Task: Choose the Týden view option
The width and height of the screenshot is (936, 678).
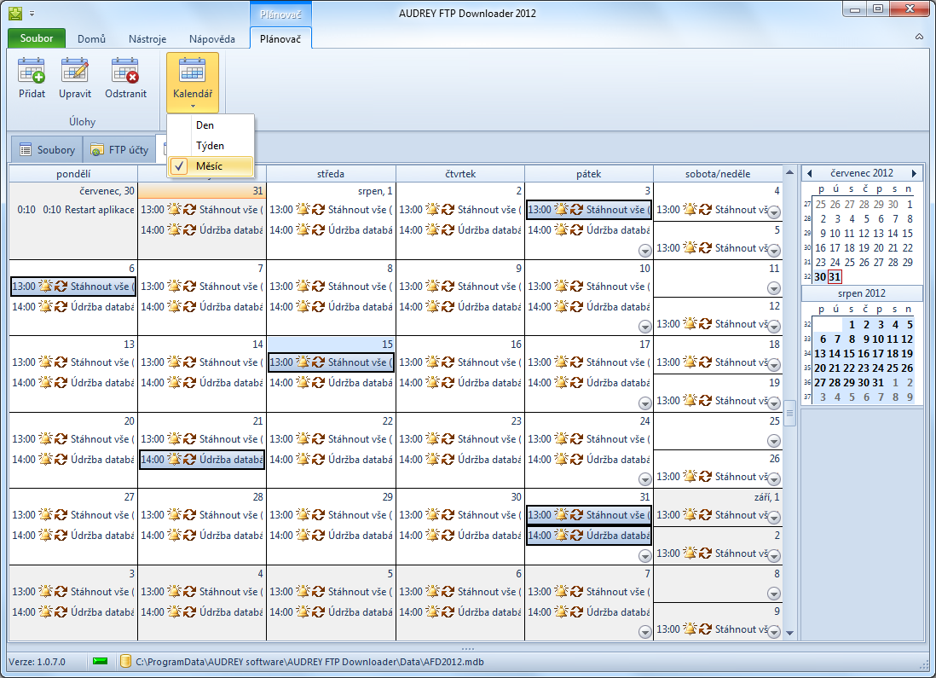Action: click(x=210, y=146)
